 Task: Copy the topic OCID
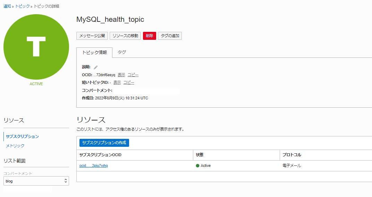[x=133, y=75]
